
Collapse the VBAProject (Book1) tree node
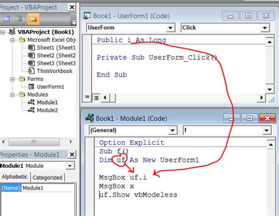click(3, 32)
